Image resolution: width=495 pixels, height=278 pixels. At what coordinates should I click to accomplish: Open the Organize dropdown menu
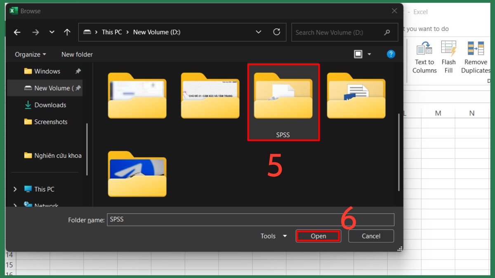click(x=30, y=54)
